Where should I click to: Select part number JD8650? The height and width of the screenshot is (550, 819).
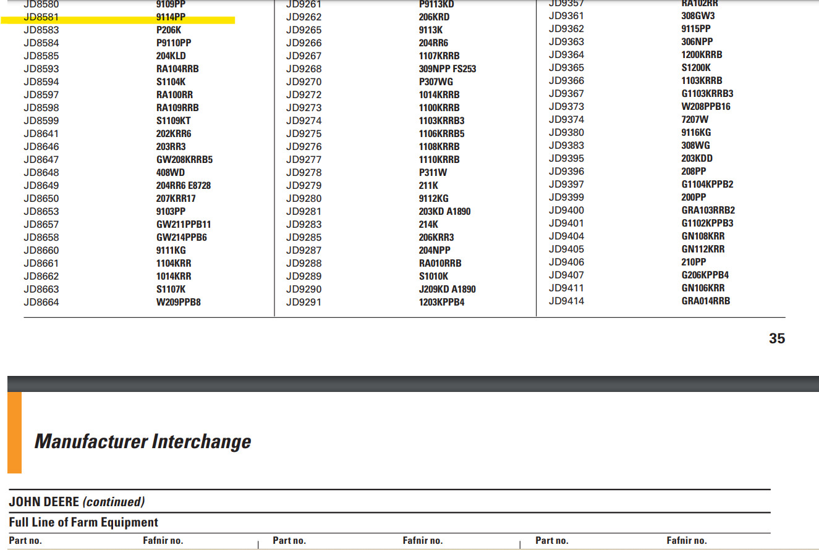point(41,199)
